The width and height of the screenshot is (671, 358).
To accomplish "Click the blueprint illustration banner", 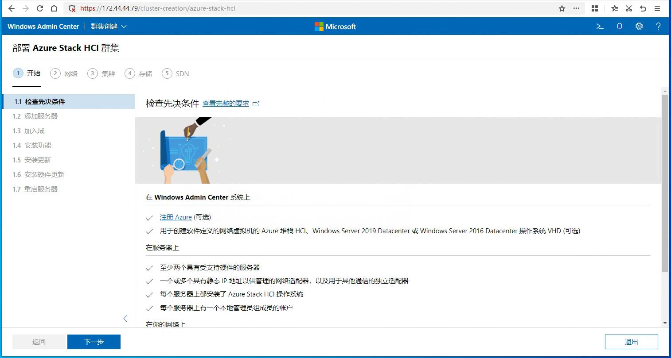I will (398, 150).
